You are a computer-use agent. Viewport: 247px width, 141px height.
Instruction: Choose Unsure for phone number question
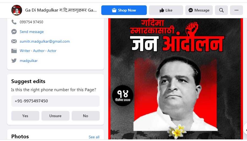(x=55, y=116)
